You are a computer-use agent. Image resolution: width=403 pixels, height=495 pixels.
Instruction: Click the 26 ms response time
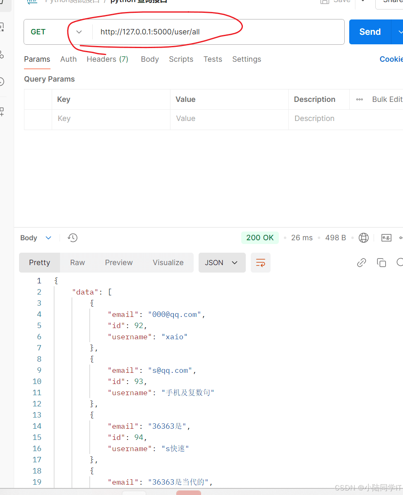(302, 238)
